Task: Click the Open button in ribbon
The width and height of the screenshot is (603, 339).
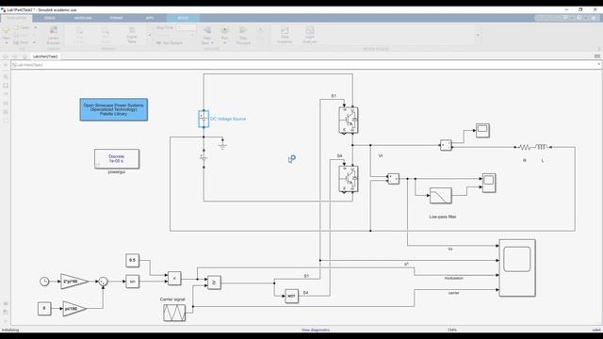Action: (x=22, y=27)
